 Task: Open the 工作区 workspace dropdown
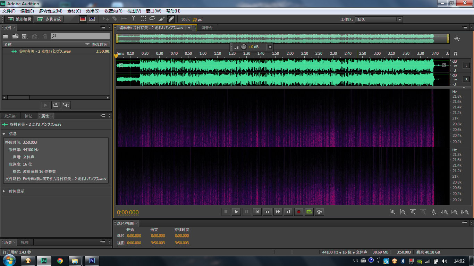379,19
